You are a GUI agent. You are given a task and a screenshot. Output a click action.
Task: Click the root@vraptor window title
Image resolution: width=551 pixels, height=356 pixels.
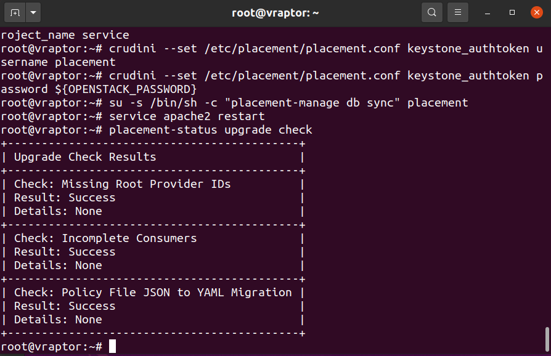(x=275, y=13)
